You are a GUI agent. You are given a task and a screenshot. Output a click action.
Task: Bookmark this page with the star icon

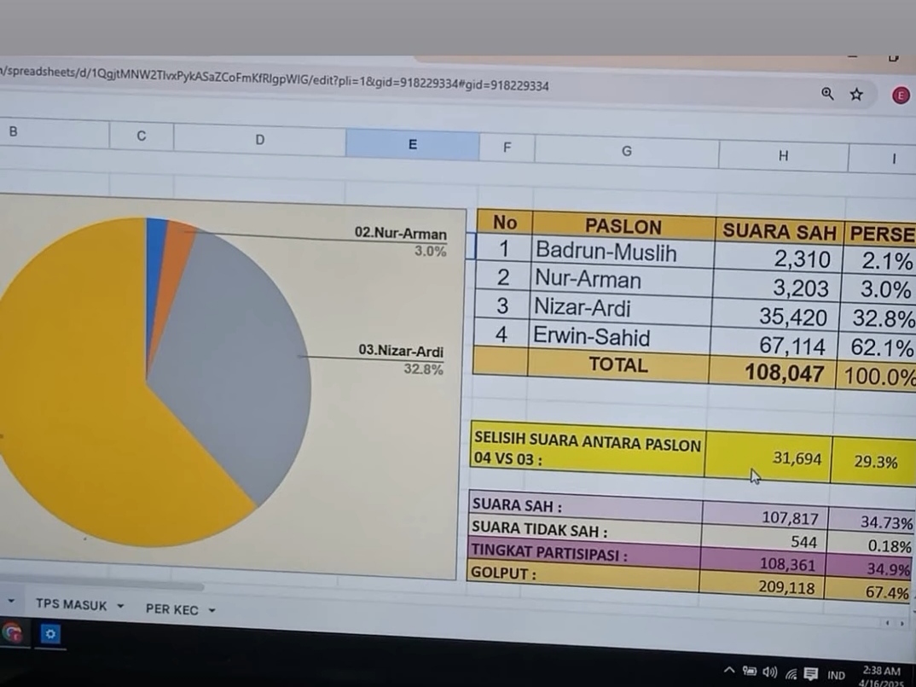tap(856, 95)
